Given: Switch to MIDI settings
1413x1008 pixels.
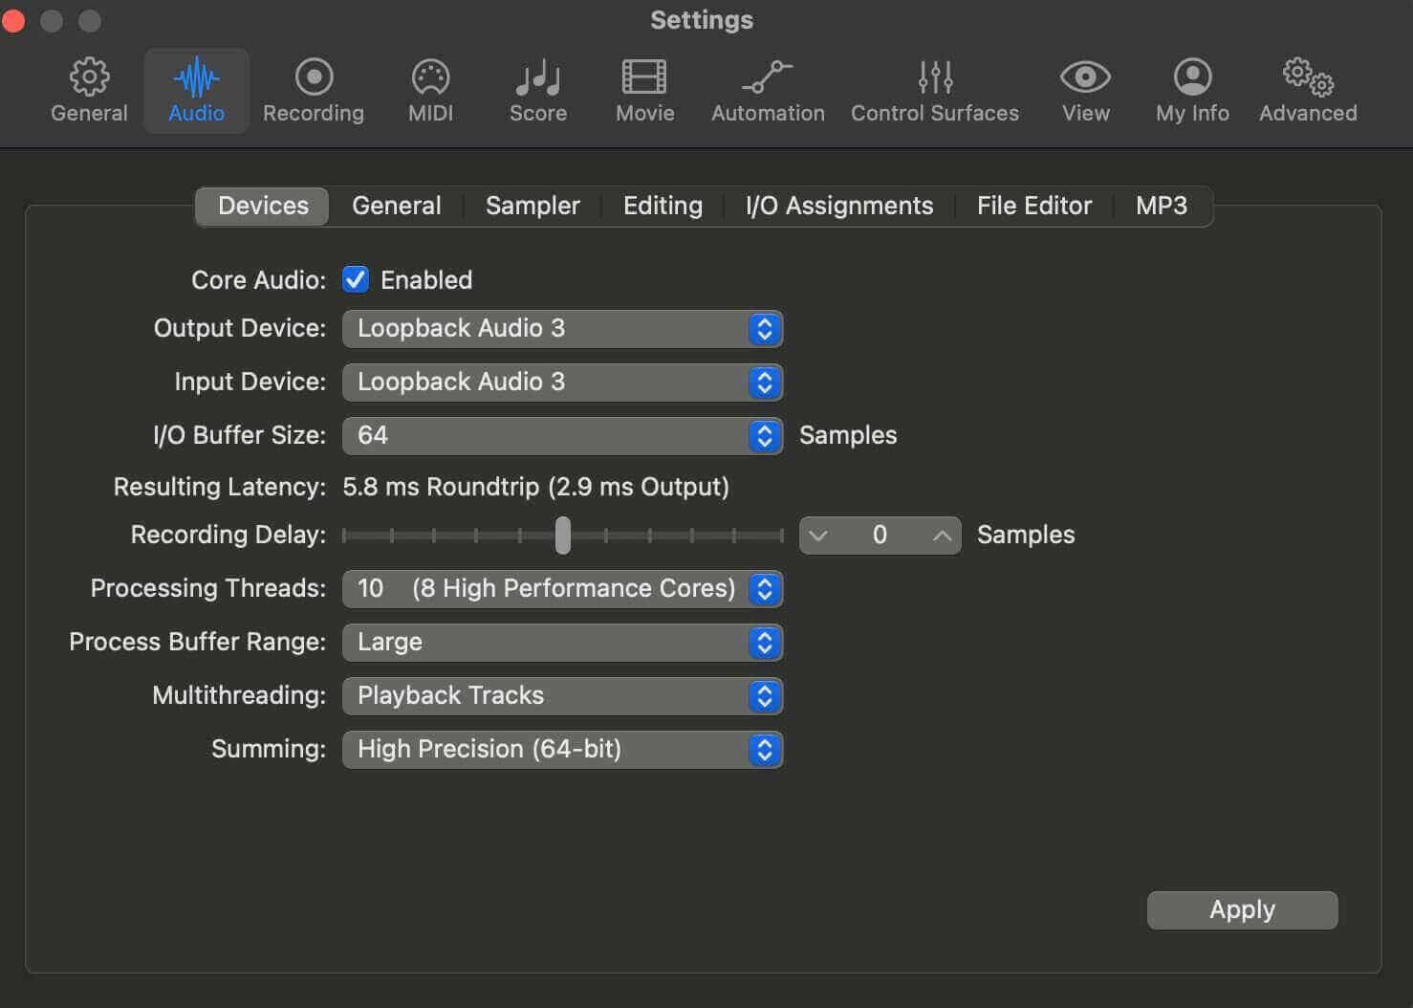Looking at the screenshot, I should (430, 91).
